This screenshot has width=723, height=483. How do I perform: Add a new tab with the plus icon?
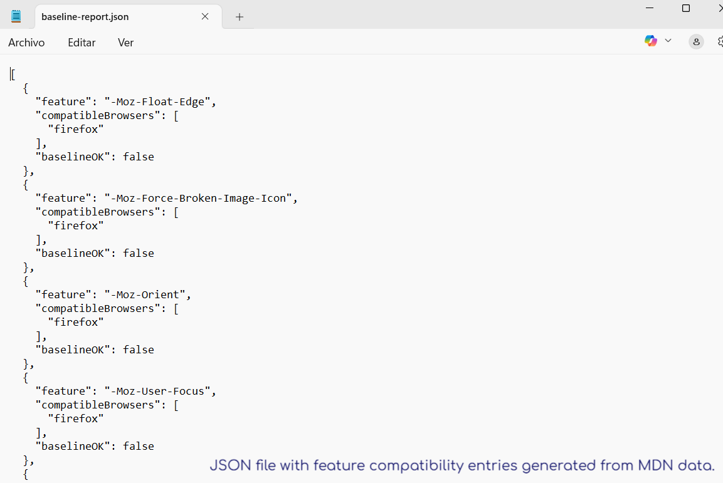coord(240,17)
